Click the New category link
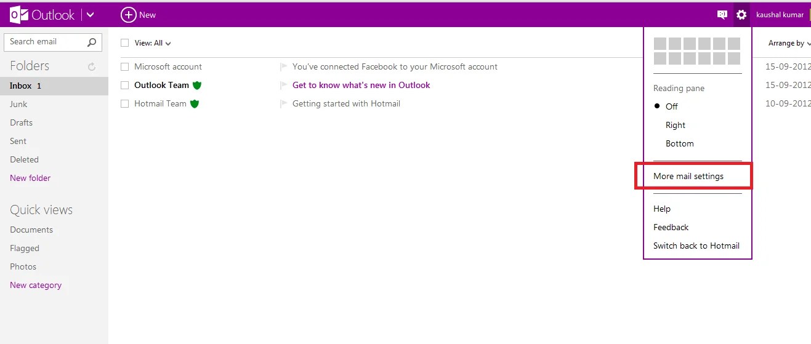Screen dimensions: 811x344 (x=36, y=285)
